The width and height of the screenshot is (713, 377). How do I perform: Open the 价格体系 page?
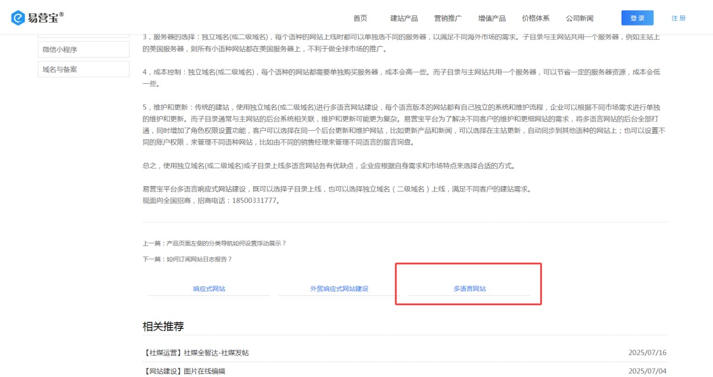[x=535, y=18]
